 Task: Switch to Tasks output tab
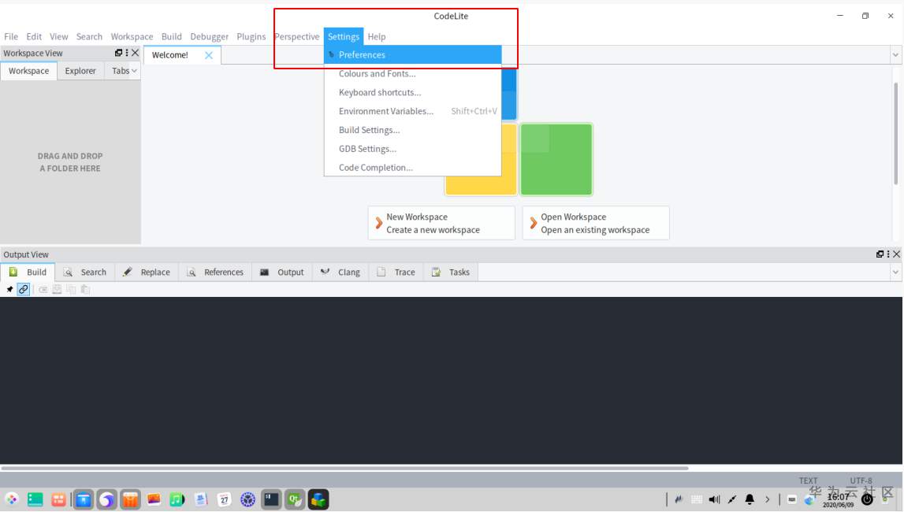[451, 272]
